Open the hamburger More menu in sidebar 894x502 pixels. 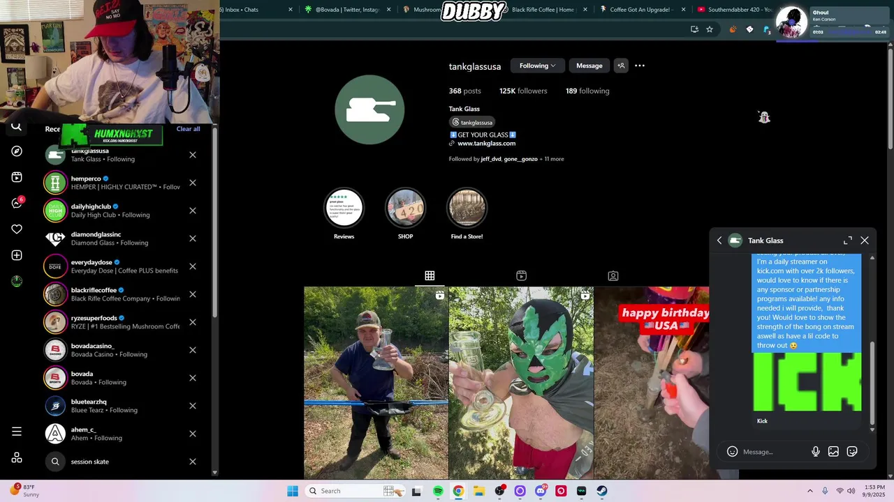[17, 432]
